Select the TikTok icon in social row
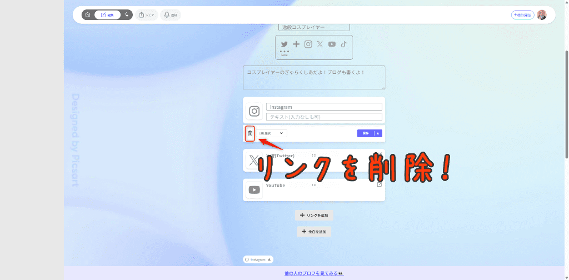The width and height of the screenshot is (569, 280). click(344, 44)
